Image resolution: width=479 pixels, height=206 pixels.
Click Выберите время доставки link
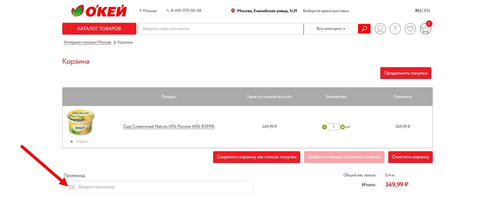tap(326, 11)
